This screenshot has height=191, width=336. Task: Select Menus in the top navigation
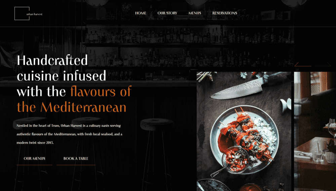tap(195, 13)
